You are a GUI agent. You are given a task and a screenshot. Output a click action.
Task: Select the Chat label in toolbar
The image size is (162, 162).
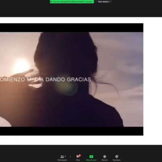(78, 160)
